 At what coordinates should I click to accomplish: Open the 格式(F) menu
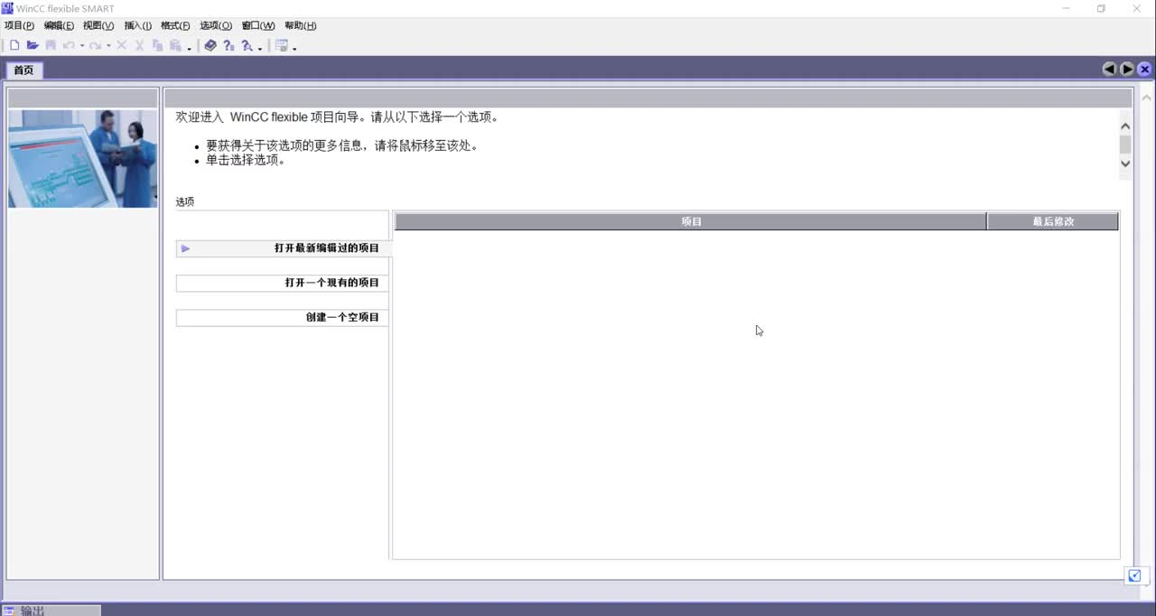175,25
